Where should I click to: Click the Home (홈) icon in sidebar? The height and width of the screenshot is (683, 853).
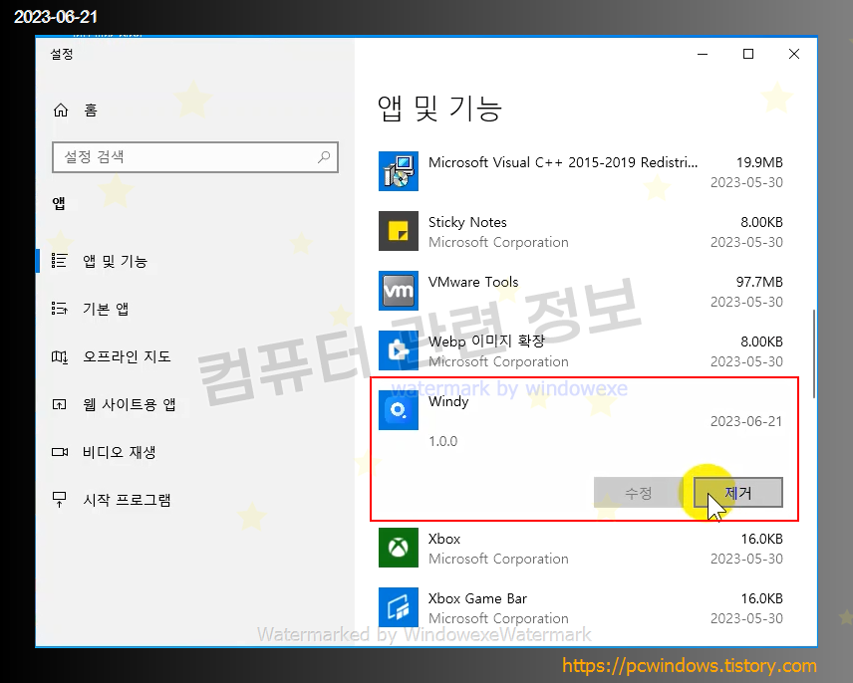[x=61, y=111]
